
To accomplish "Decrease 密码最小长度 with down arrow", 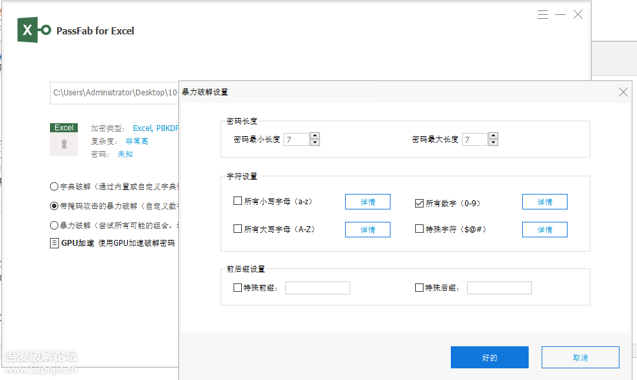I will pyautogui.click(x=315, y=143).
